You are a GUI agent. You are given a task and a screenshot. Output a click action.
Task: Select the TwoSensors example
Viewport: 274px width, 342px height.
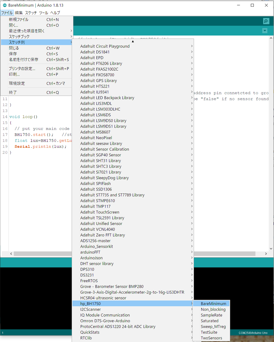[x=211, y=338]
